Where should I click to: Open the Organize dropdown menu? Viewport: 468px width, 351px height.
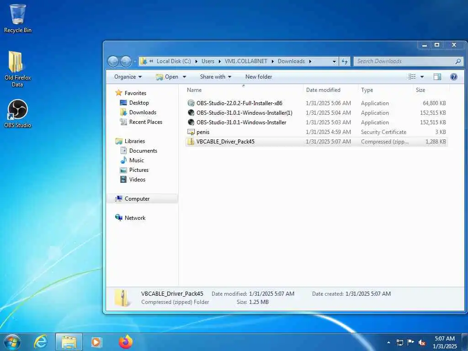pos(128,77)
